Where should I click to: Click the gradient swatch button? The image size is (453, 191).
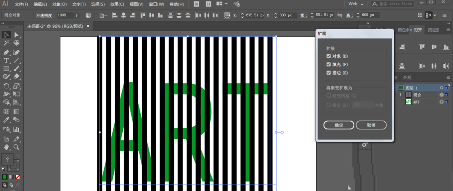point(11,177)
